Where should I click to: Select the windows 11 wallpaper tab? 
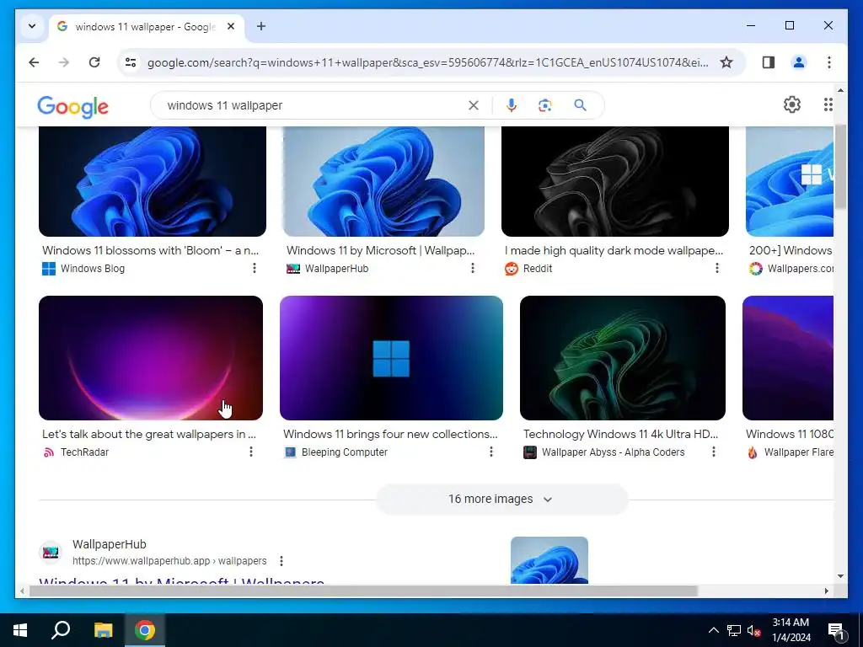147,26
